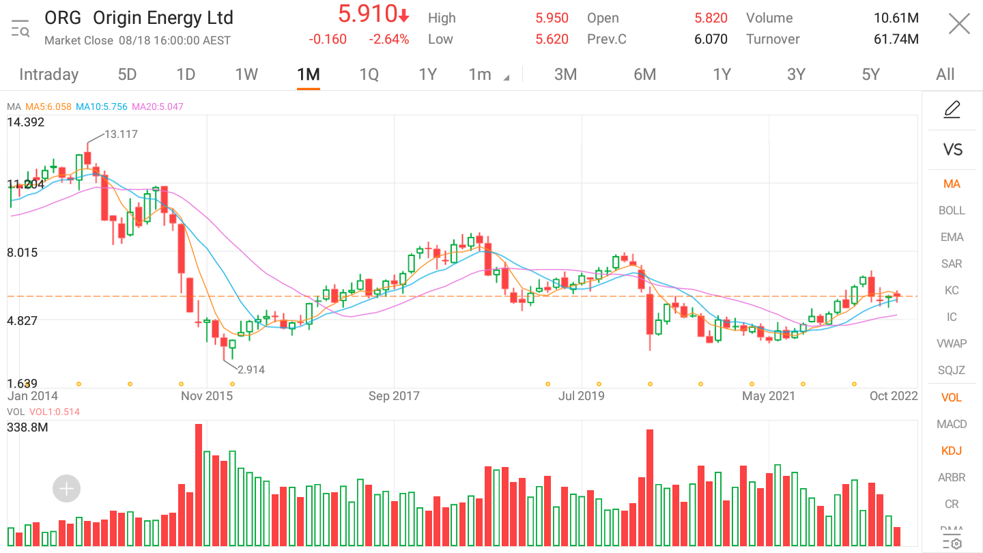Enable the MACD indicator
983x553 pixels.
pyautogui.click(x=952, y=424)
